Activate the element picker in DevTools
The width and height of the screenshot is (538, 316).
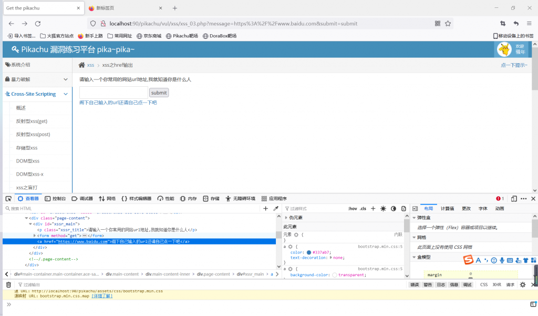tap(8, 199)
